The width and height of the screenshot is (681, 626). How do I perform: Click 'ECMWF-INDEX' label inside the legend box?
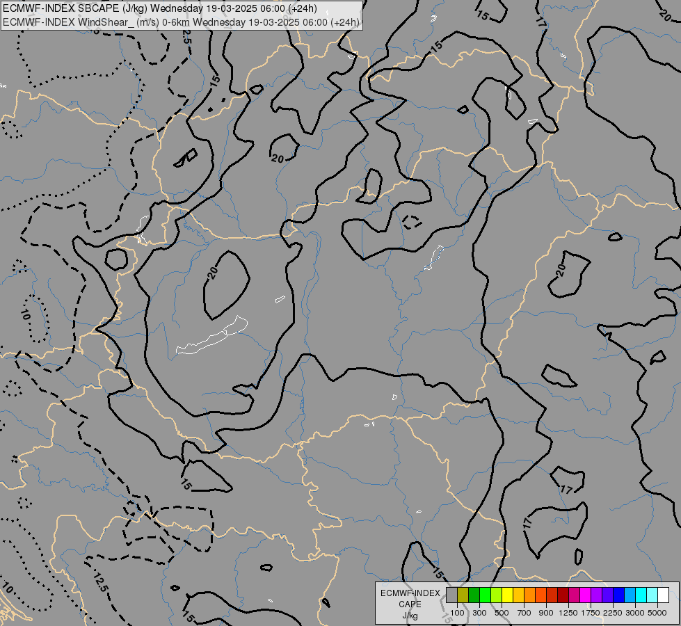click(410, 593)
